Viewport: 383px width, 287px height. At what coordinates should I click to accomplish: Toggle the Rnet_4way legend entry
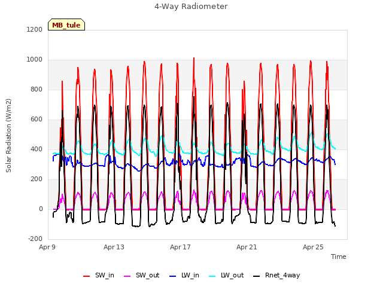pyautogui.click(x=276, y=275)
